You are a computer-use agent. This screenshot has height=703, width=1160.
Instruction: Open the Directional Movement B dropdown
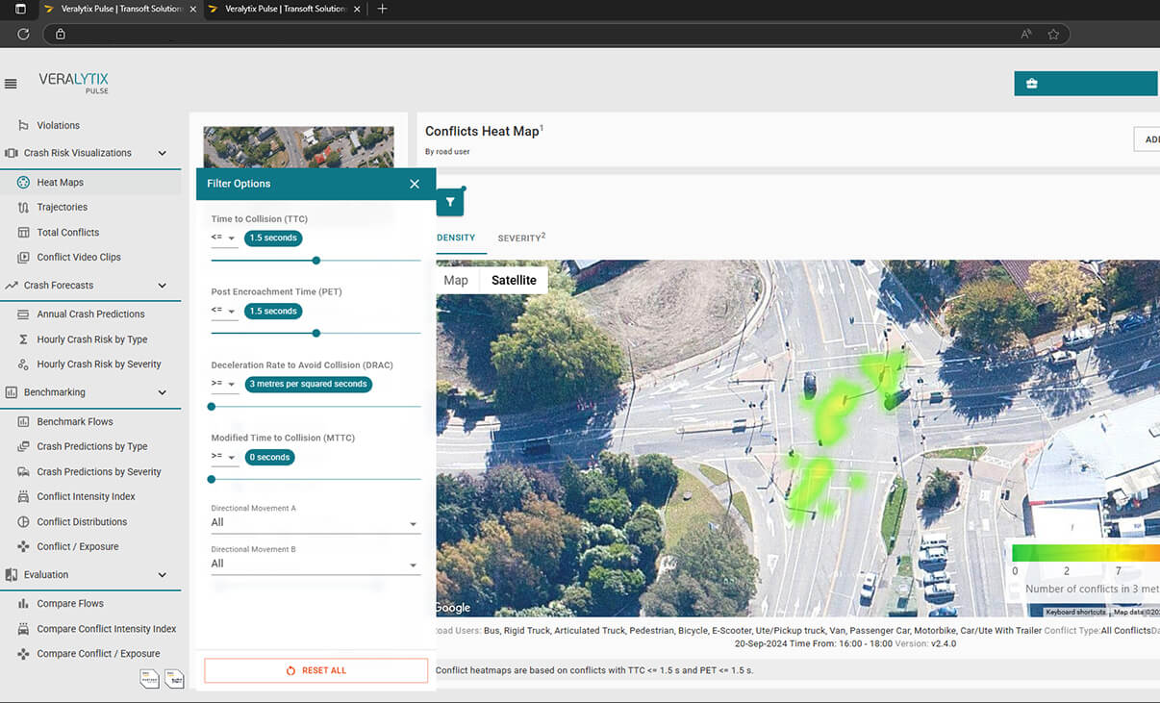(x=315, y=565)
